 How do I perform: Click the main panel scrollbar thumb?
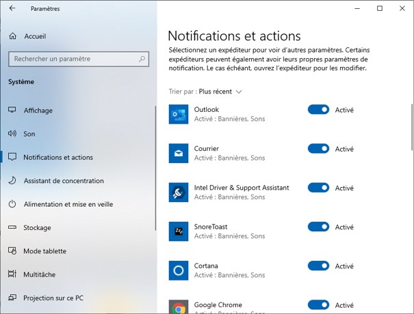[x=412, y=127]
